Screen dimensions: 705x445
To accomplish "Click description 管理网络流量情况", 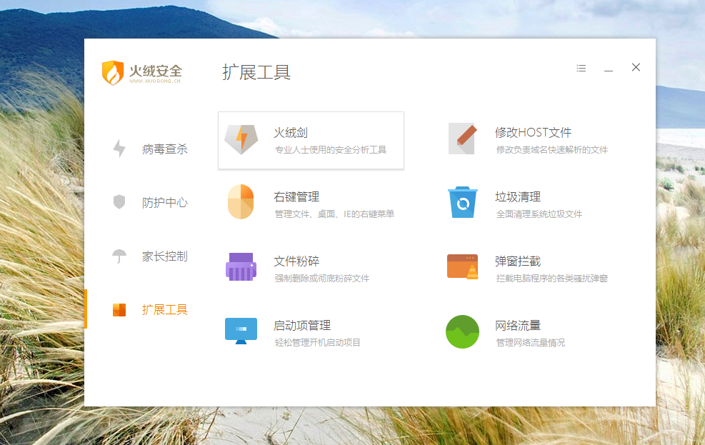I will pyautogui.click(x=531, y=343).
